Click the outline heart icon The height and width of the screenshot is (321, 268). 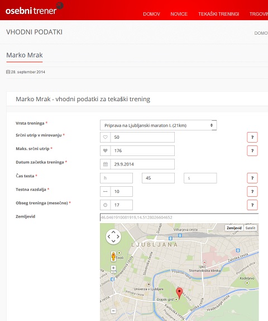point(106,137)
